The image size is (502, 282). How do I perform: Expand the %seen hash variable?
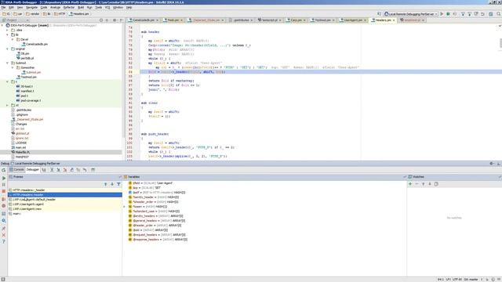pos(125,207)
